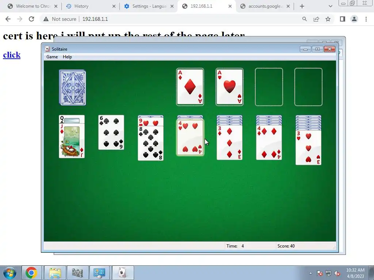Select the Ace of Hearts foundation card

(229, 87)
